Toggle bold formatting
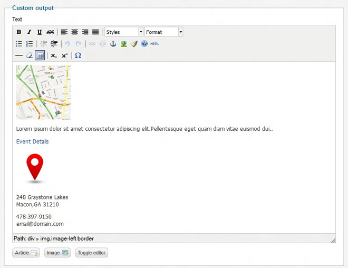 [x=19, y=32]
